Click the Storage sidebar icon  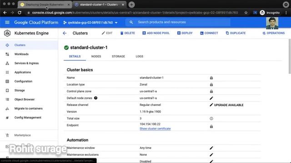click(x=7, y=91)
